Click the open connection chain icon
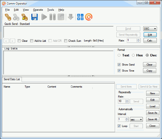Image resolution: width=162 pixels, height=139 pixels. point(8,17)
